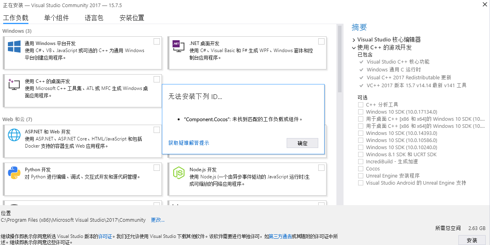Click the checkmark beside Windows 通用 C 运行时
The image size is (490, 245).
pyautogui.click(x=361, y=70)
